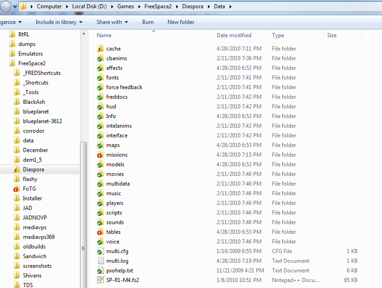Select the freddocs folder icon
This screenshot has width=382, height=288.
pos(100,97)
